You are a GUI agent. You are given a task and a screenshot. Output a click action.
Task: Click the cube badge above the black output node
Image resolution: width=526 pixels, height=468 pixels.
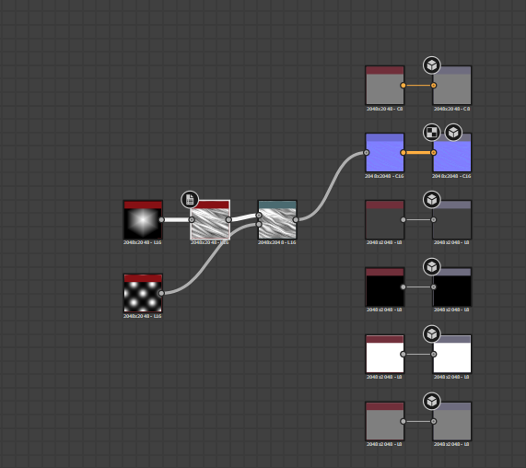point(432,267)
